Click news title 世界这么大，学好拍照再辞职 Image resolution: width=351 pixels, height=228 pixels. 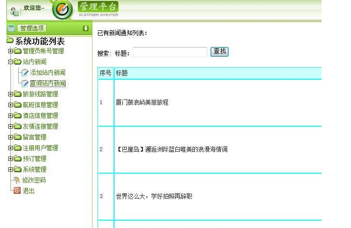[x=154, y=196]
